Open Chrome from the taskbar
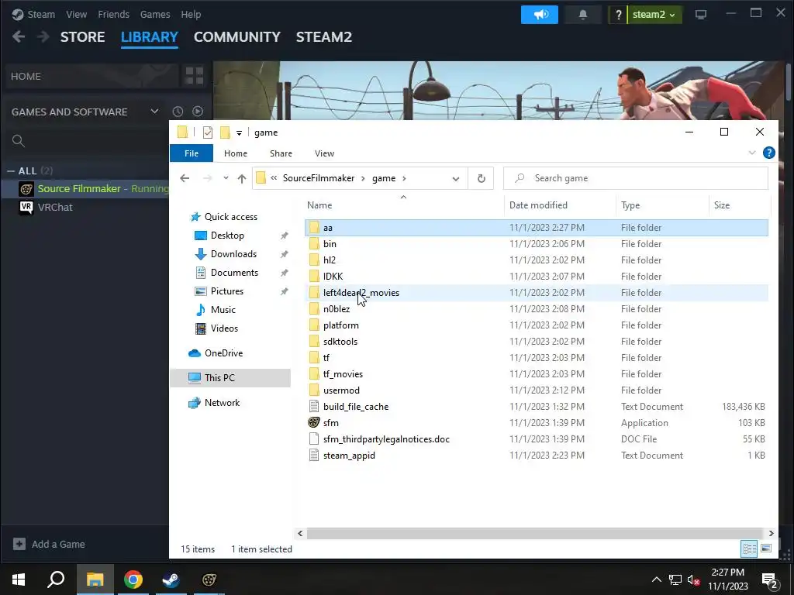Image resolution: width=794 pixels, height=595 pixels. (133, 580)
